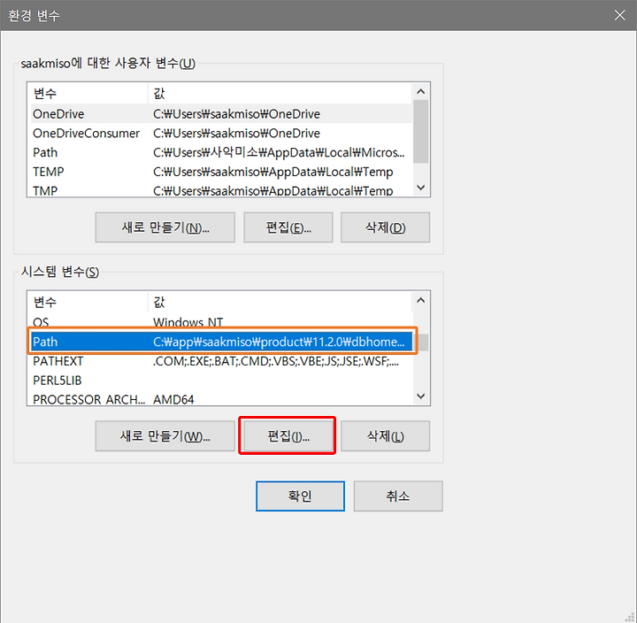Click the Windows_NT value cell
The height and width of the screenshot is (623, 637).
click(188, 322)
